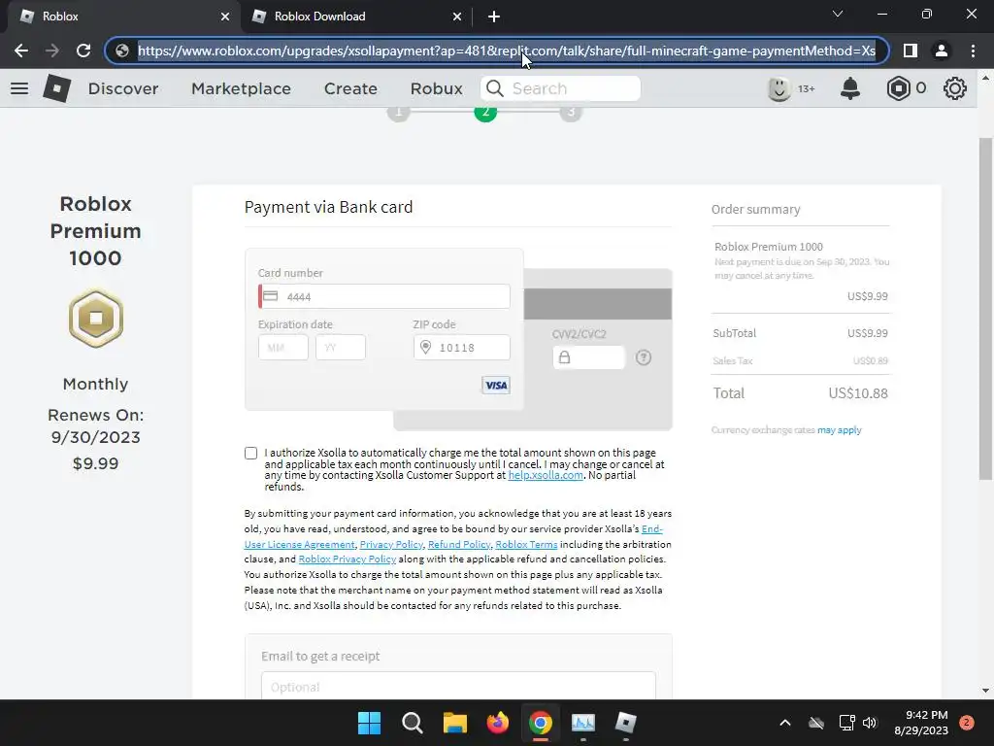Open the Robux menu item
This screenshot has width=994, height=746.
[436, 88]
